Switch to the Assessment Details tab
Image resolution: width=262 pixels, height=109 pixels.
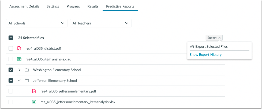click(x=24, y=6)
